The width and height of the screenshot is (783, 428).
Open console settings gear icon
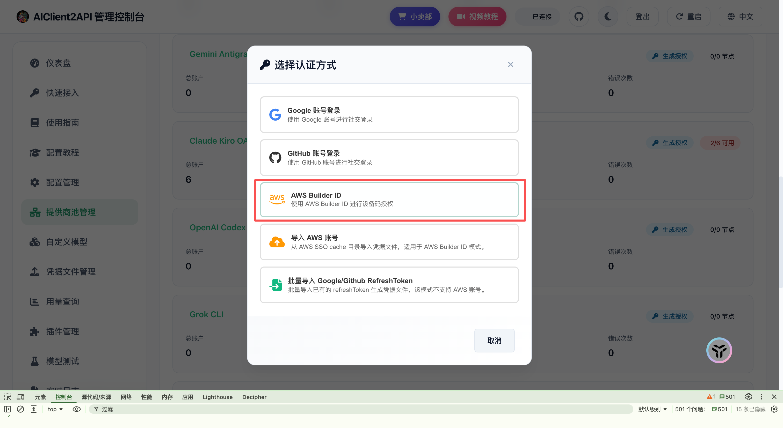(x=774, y=409)
